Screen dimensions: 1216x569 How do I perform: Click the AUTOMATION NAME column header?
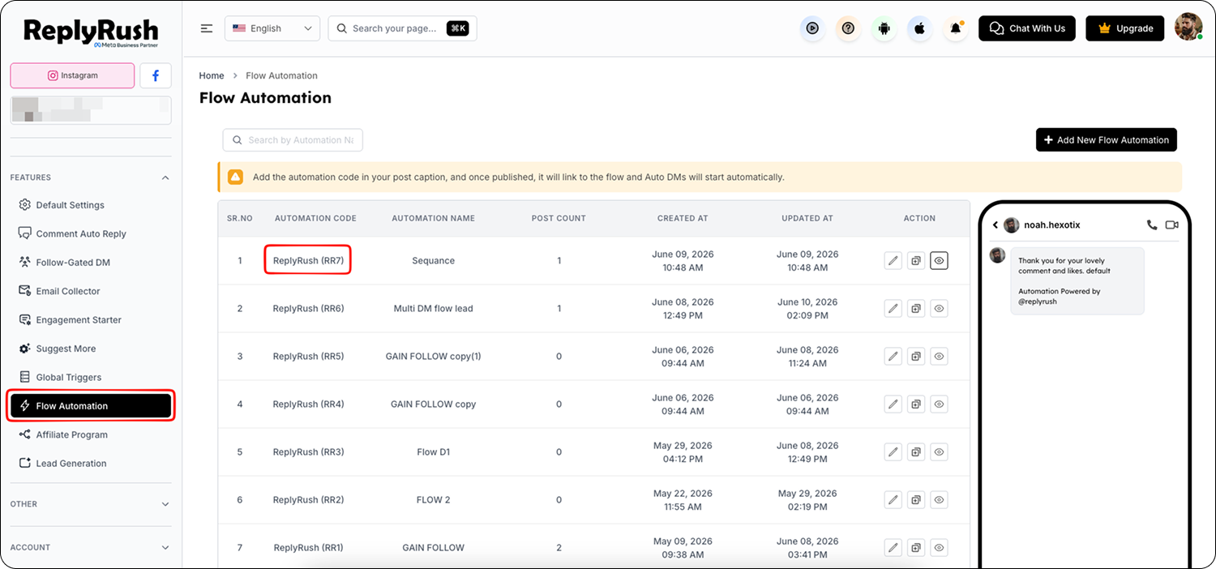point(433,218)
